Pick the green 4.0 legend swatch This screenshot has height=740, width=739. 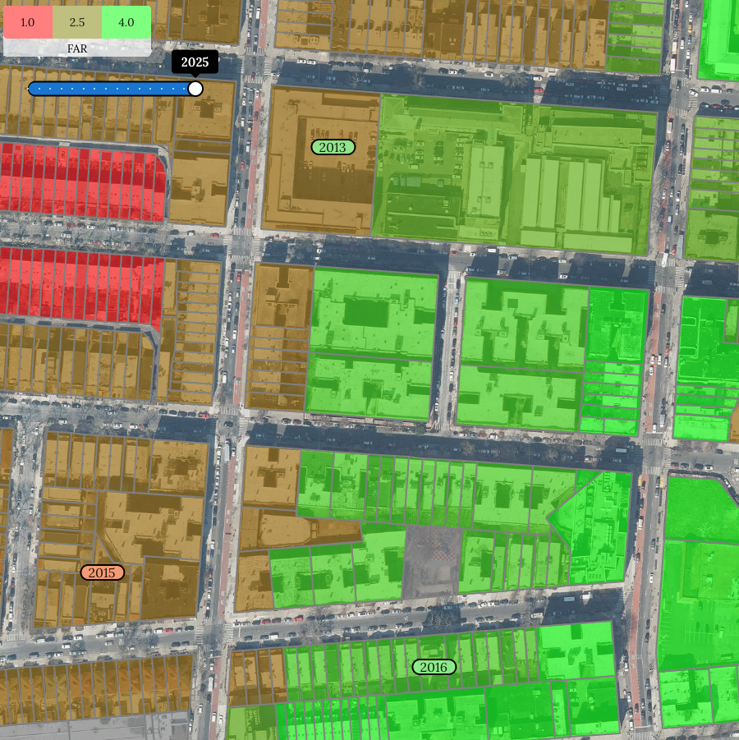coord(126,22)
